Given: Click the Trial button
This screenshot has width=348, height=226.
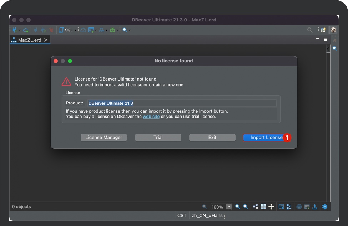Looking at the screenshot, I should (158, 138).
